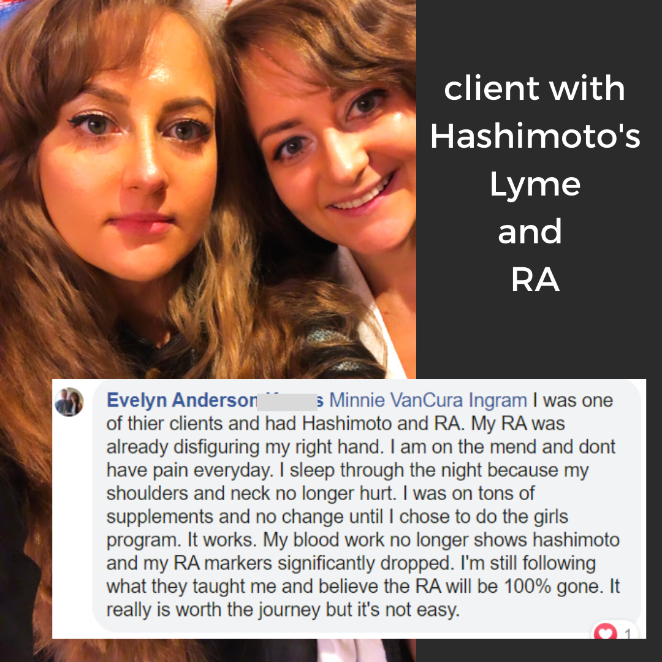The width and height of the screenshot is (662, 662).
Task: Select the "client with" heading text
Action: (534, 88)
